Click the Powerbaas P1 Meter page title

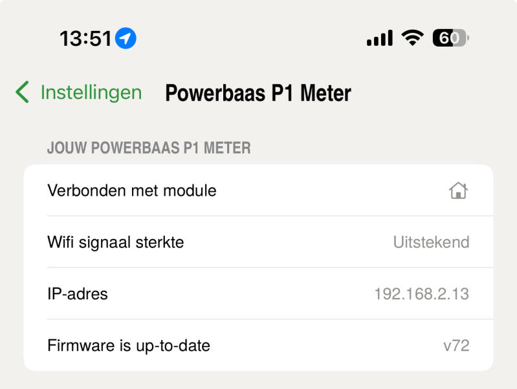coord(258,93)
